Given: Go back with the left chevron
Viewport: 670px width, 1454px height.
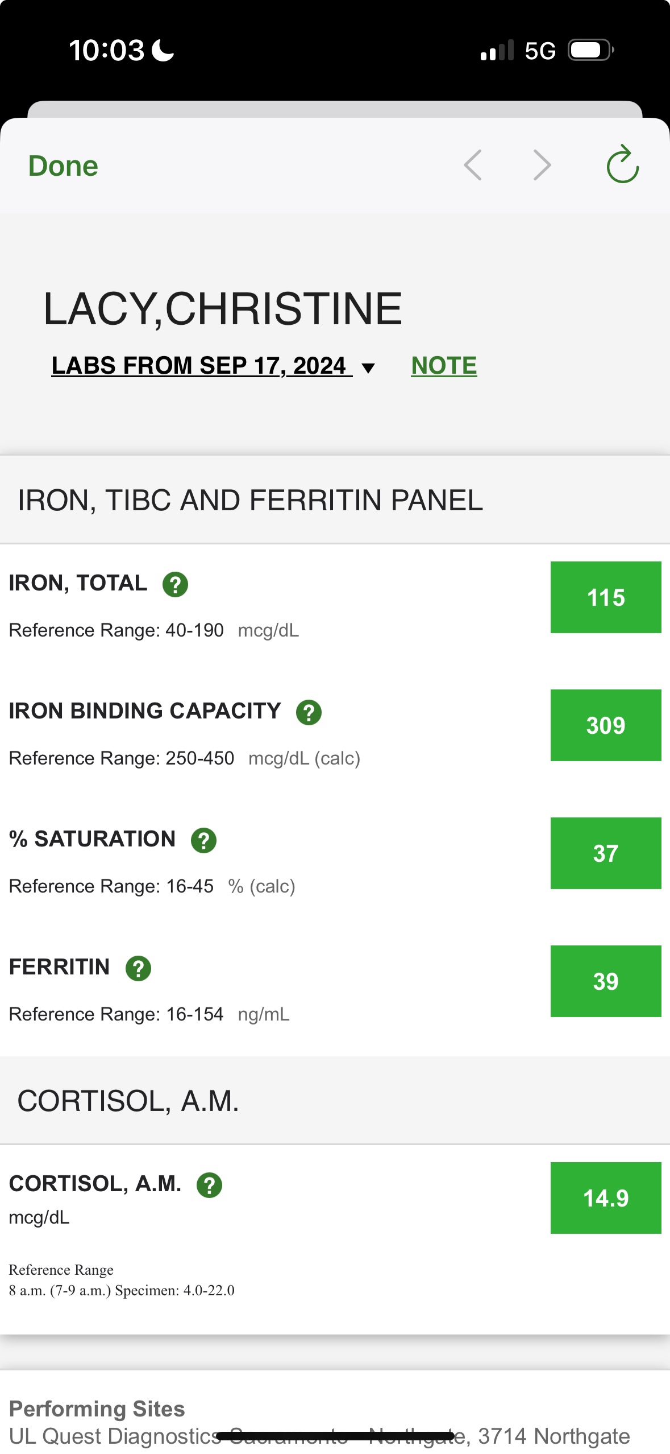Looking at the screenshot, I should tap(473, 166).
